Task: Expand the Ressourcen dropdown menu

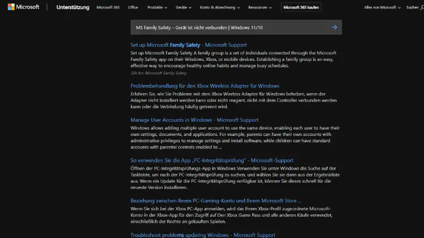Action: click(261, 7)
